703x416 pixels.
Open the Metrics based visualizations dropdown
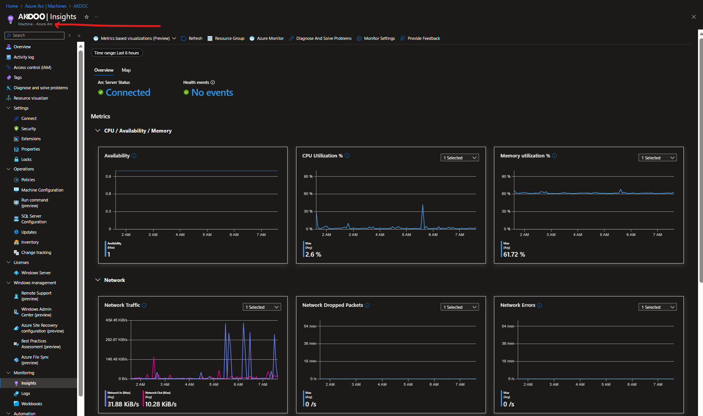tap(135, 38)
